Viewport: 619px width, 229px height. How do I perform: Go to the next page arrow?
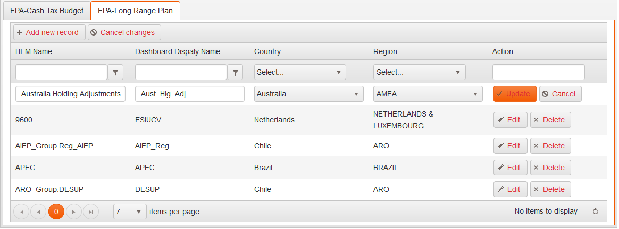[x=74, y=212]
